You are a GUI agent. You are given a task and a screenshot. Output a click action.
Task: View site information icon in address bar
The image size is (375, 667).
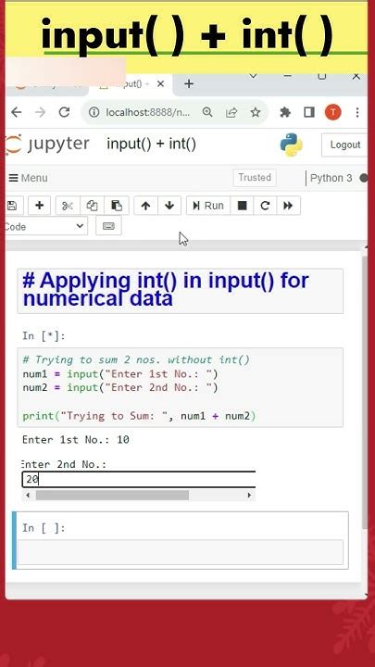click(94, 112)
